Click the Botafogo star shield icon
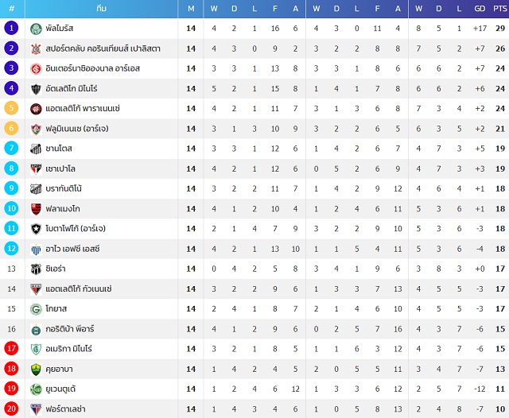Screen dimensions: 509x418 36,229
